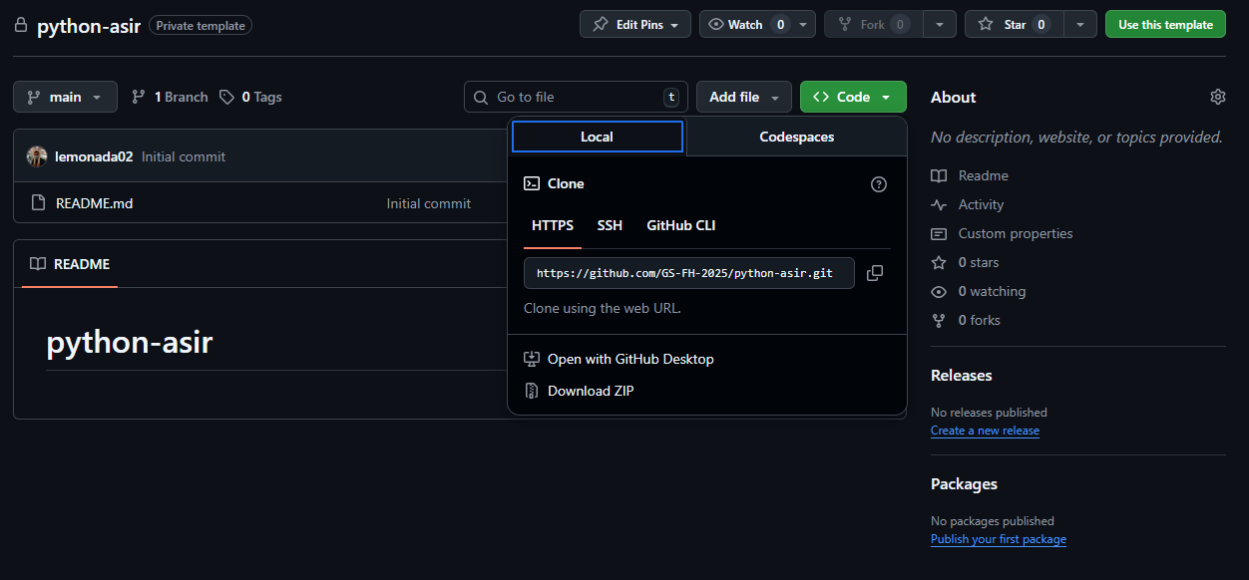Screen dimensions: 1249x580
Task: Click the python-asir repository name
Action: click(89, 25)
